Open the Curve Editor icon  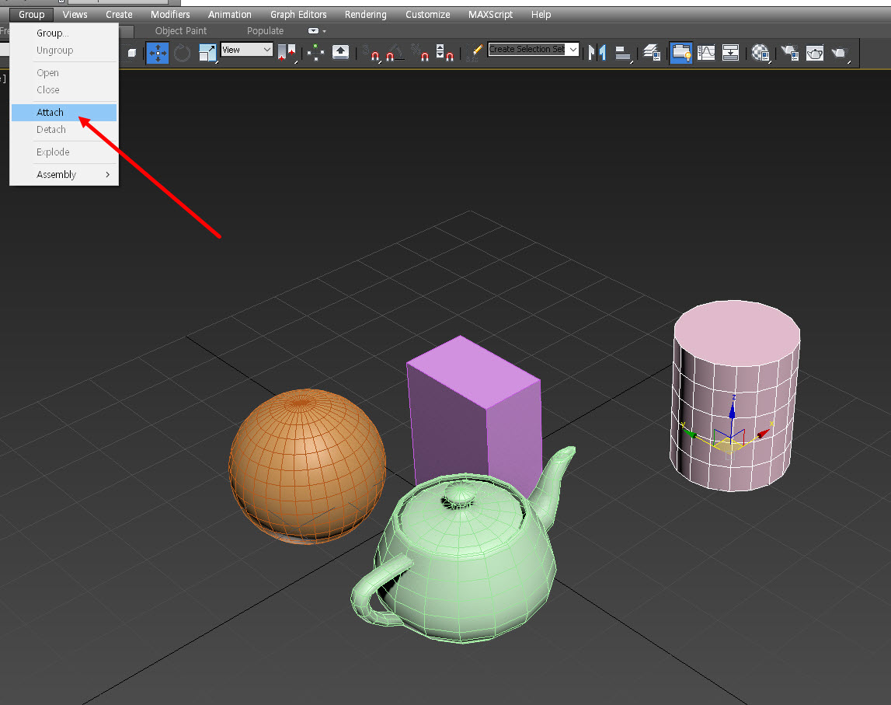pyautogui.click(x=706, y=53)
